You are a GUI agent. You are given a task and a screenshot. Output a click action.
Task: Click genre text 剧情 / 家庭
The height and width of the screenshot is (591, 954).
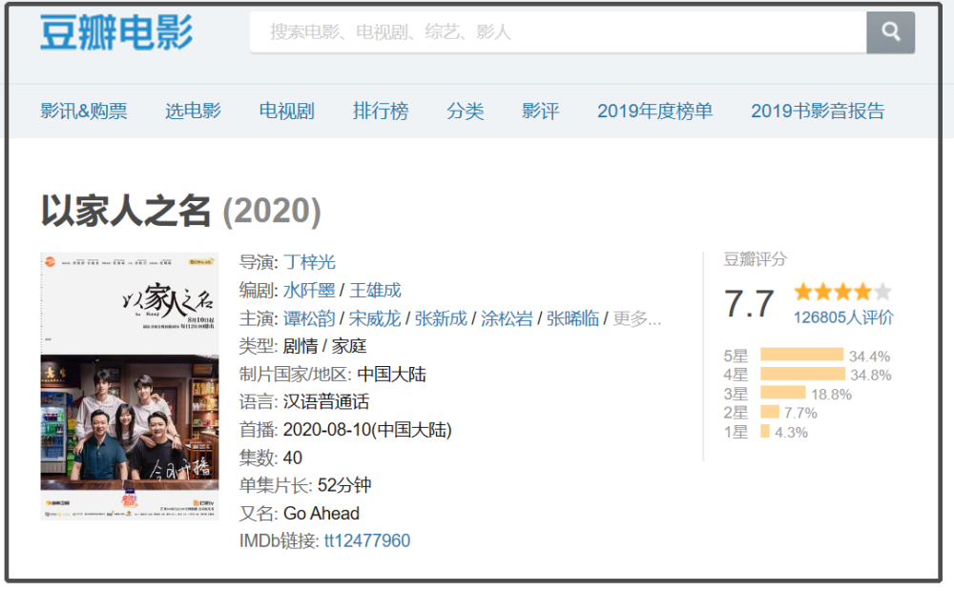(x=324, y=346)
